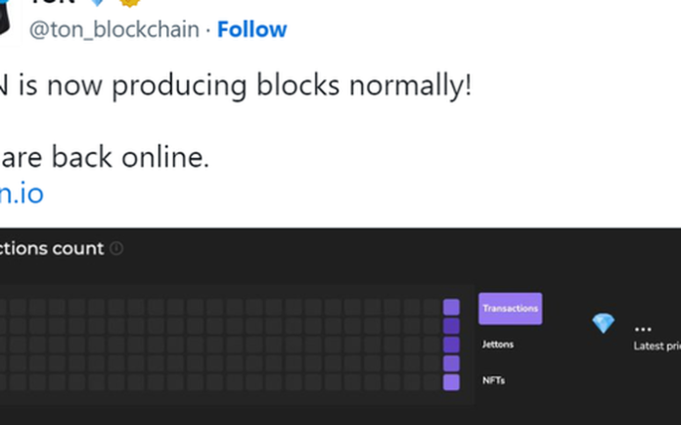Click the bottom purple heatmap cell
This screenshot has height=425, width=681.
point(451,383)
